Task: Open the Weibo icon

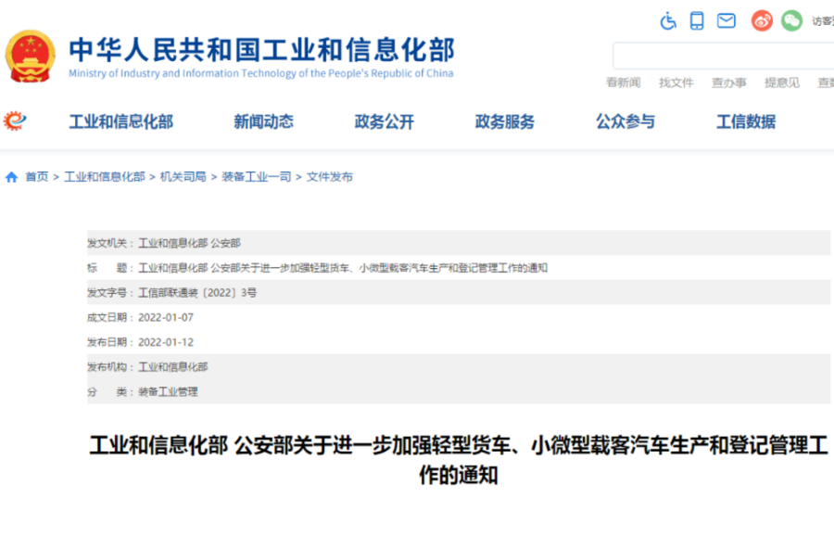Action: click(762, 20)
